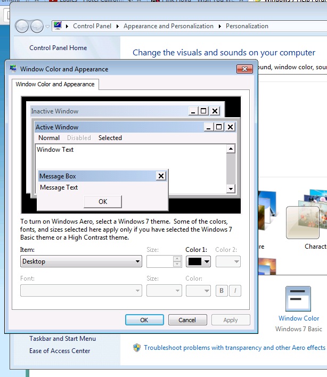Click the Message Box close X preview
Screen dimensions: 327x377
tap(161, 176)
